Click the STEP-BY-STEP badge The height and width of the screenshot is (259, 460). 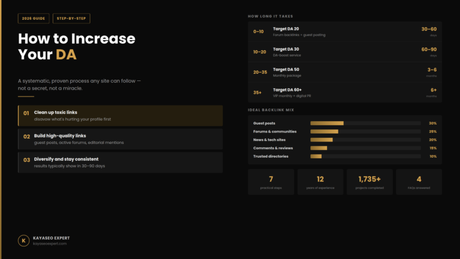tap(71, 19)
